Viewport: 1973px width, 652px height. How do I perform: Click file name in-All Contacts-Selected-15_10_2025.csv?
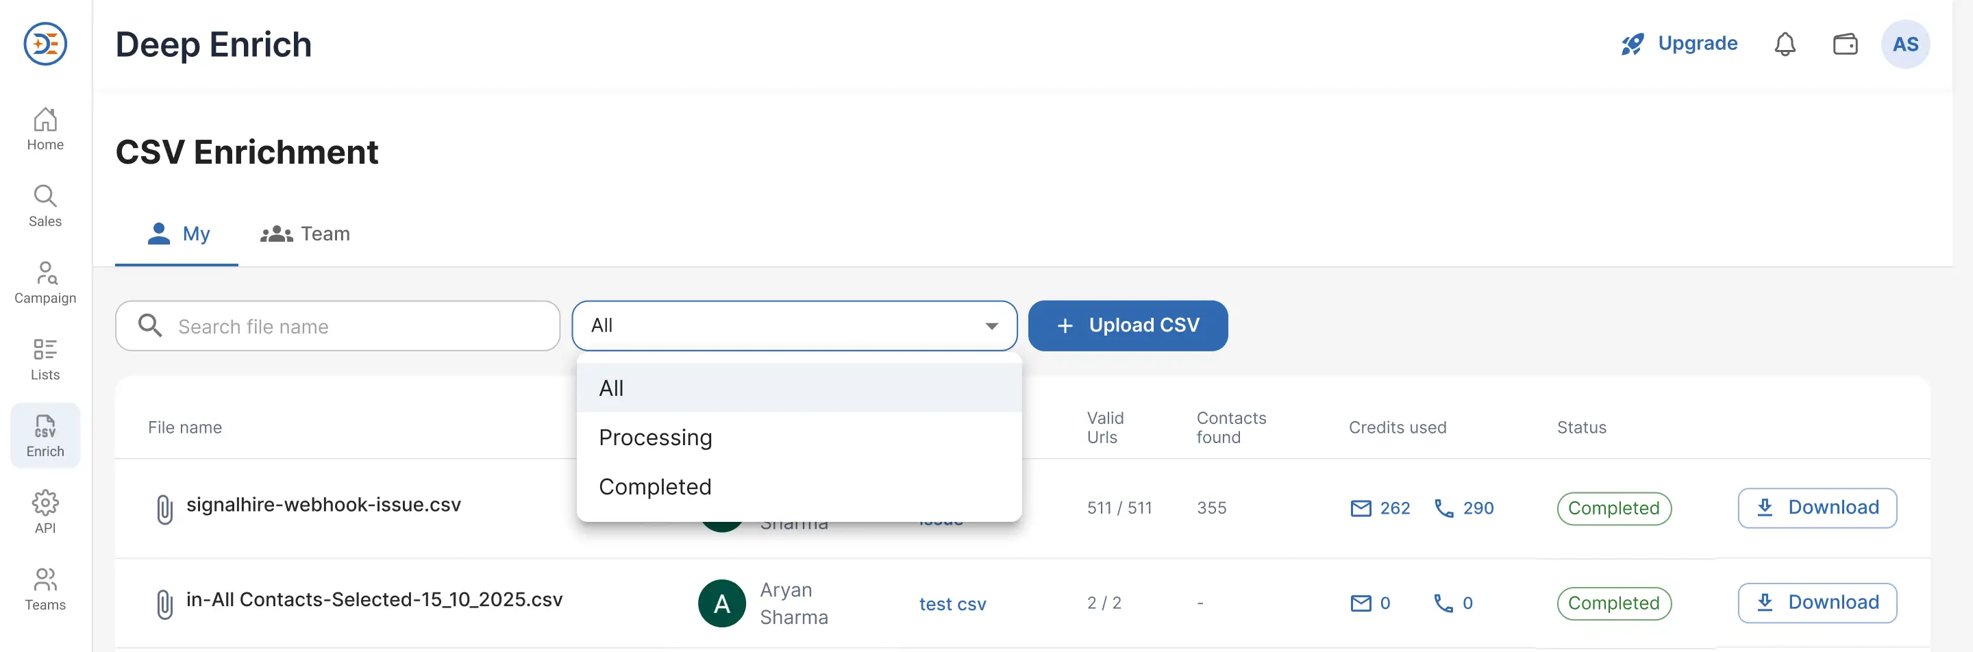[x=374, y=599]
